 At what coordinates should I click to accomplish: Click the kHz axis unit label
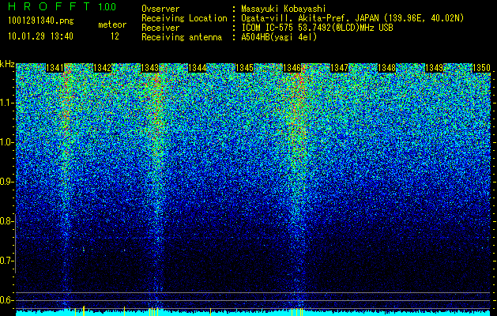[x=7, y=64]
